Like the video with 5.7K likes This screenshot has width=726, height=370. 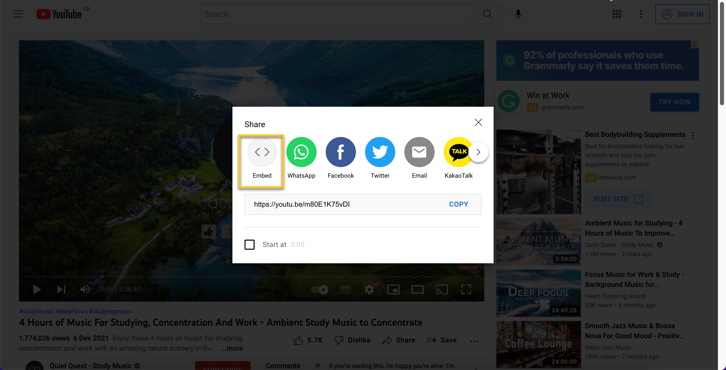pyautogui.click(x=308, y=340)
